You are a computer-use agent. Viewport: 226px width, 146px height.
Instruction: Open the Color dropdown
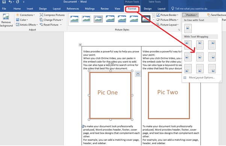(x=22, y=20)
